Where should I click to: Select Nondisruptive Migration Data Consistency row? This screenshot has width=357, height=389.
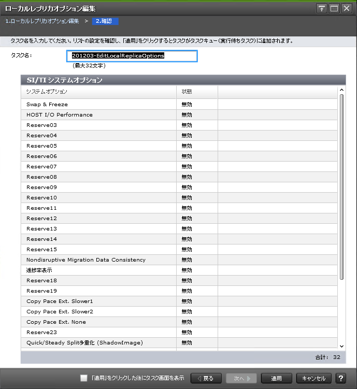[179, 260]
